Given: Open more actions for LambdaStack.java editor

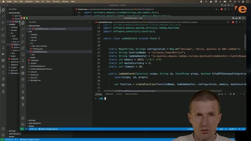Looking at the screenshot, I should click(243, 22).
